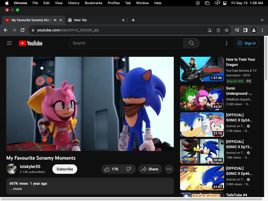View site info lock icon
This screenshot has width=268, height=201.
point(33,30)
